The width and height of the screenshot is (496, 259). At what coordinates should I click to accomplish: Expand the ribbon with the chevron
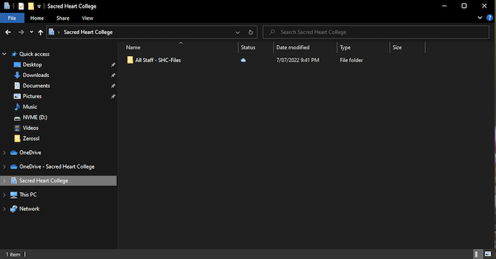[x=480, y=18]
